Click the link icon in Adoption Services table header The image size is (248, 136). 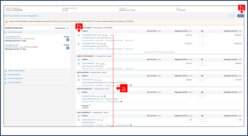click(79, 92)
